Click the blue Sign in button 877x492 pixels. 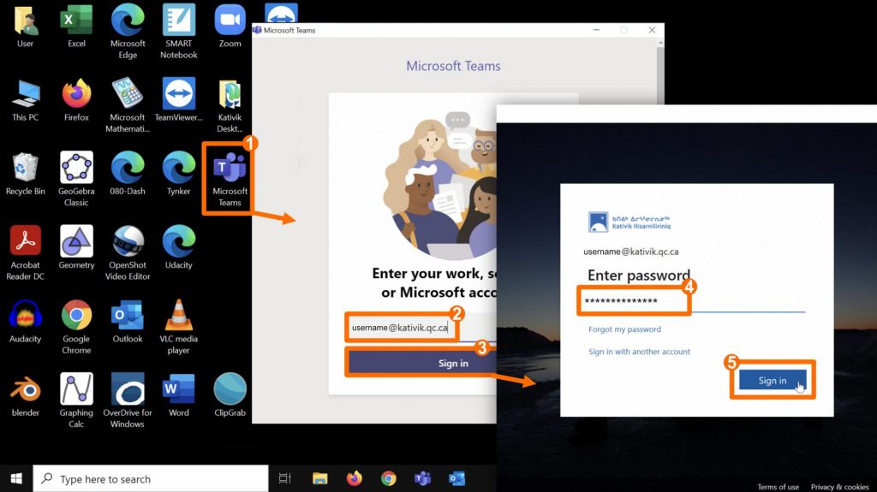pos(773,380)
